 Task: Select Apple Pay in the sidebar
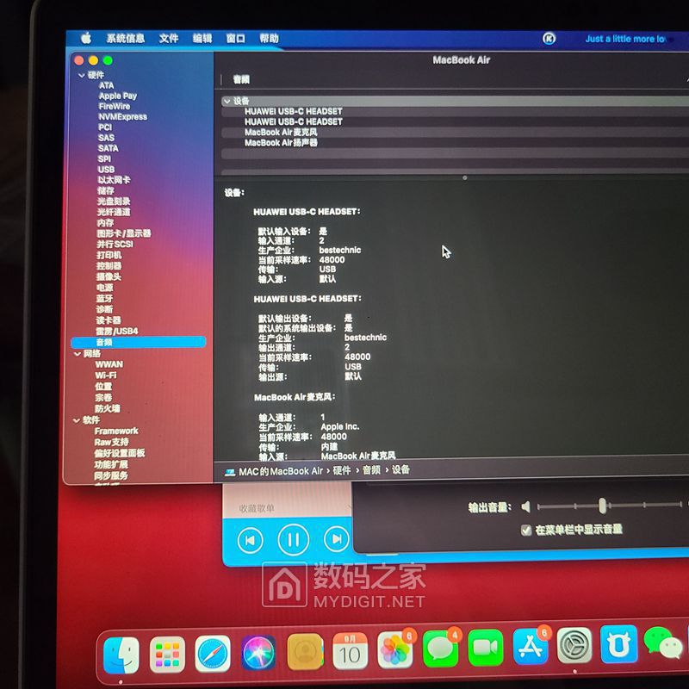pyautogui.click(x=118, y=96)
